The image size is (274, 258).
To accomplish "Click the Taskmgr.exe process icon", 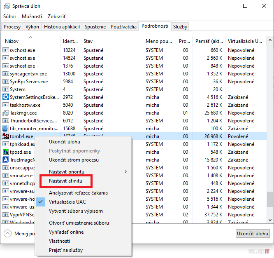I will coord(6,113).
